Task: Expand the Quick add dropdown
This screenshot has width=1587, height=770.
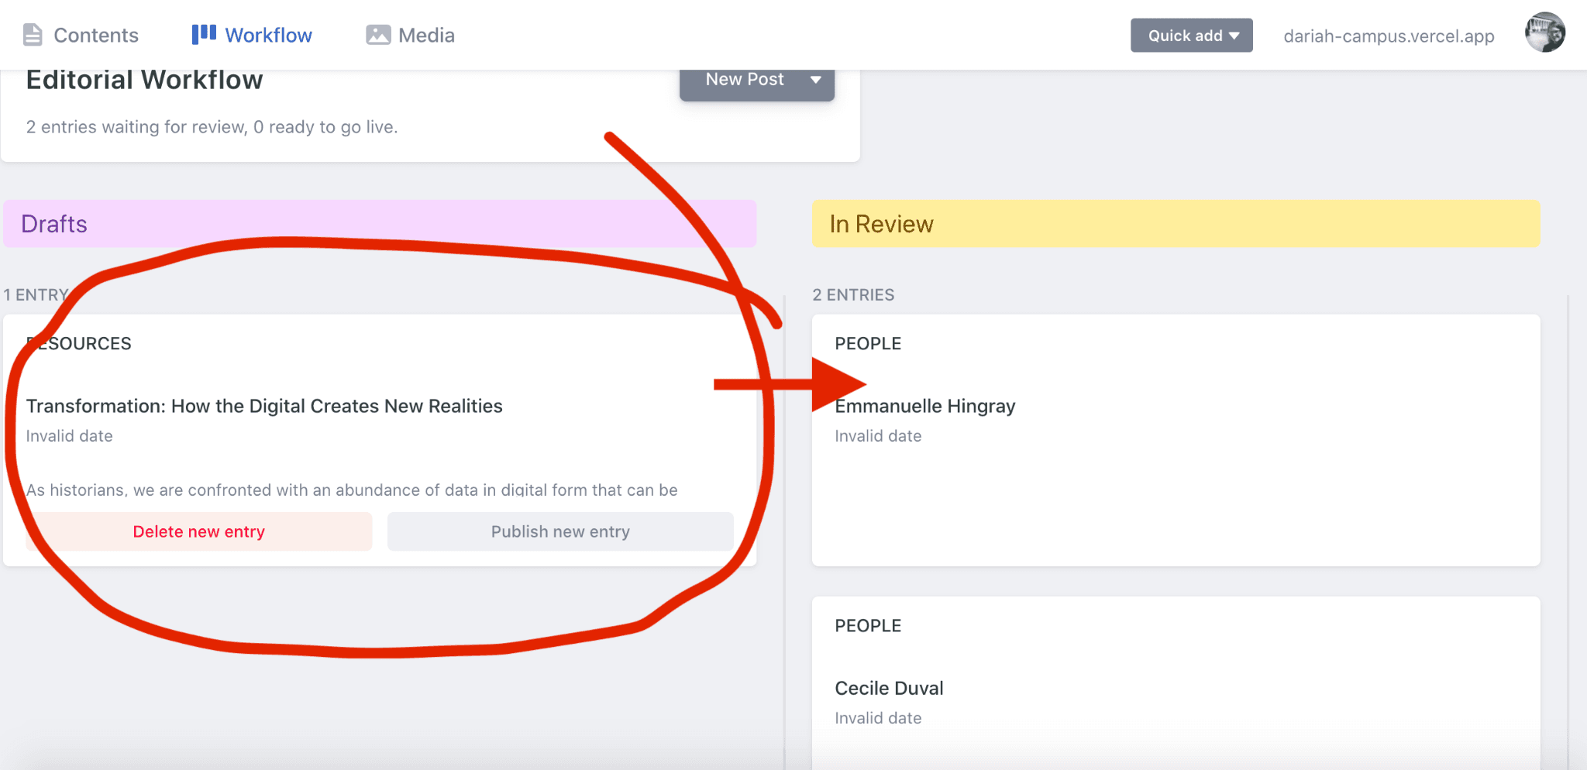Action: [1191, 36]
